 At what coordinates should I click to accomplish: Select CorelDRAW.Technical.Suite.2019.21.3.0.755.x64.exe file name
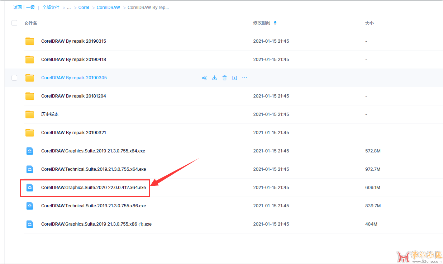(94, 169)
